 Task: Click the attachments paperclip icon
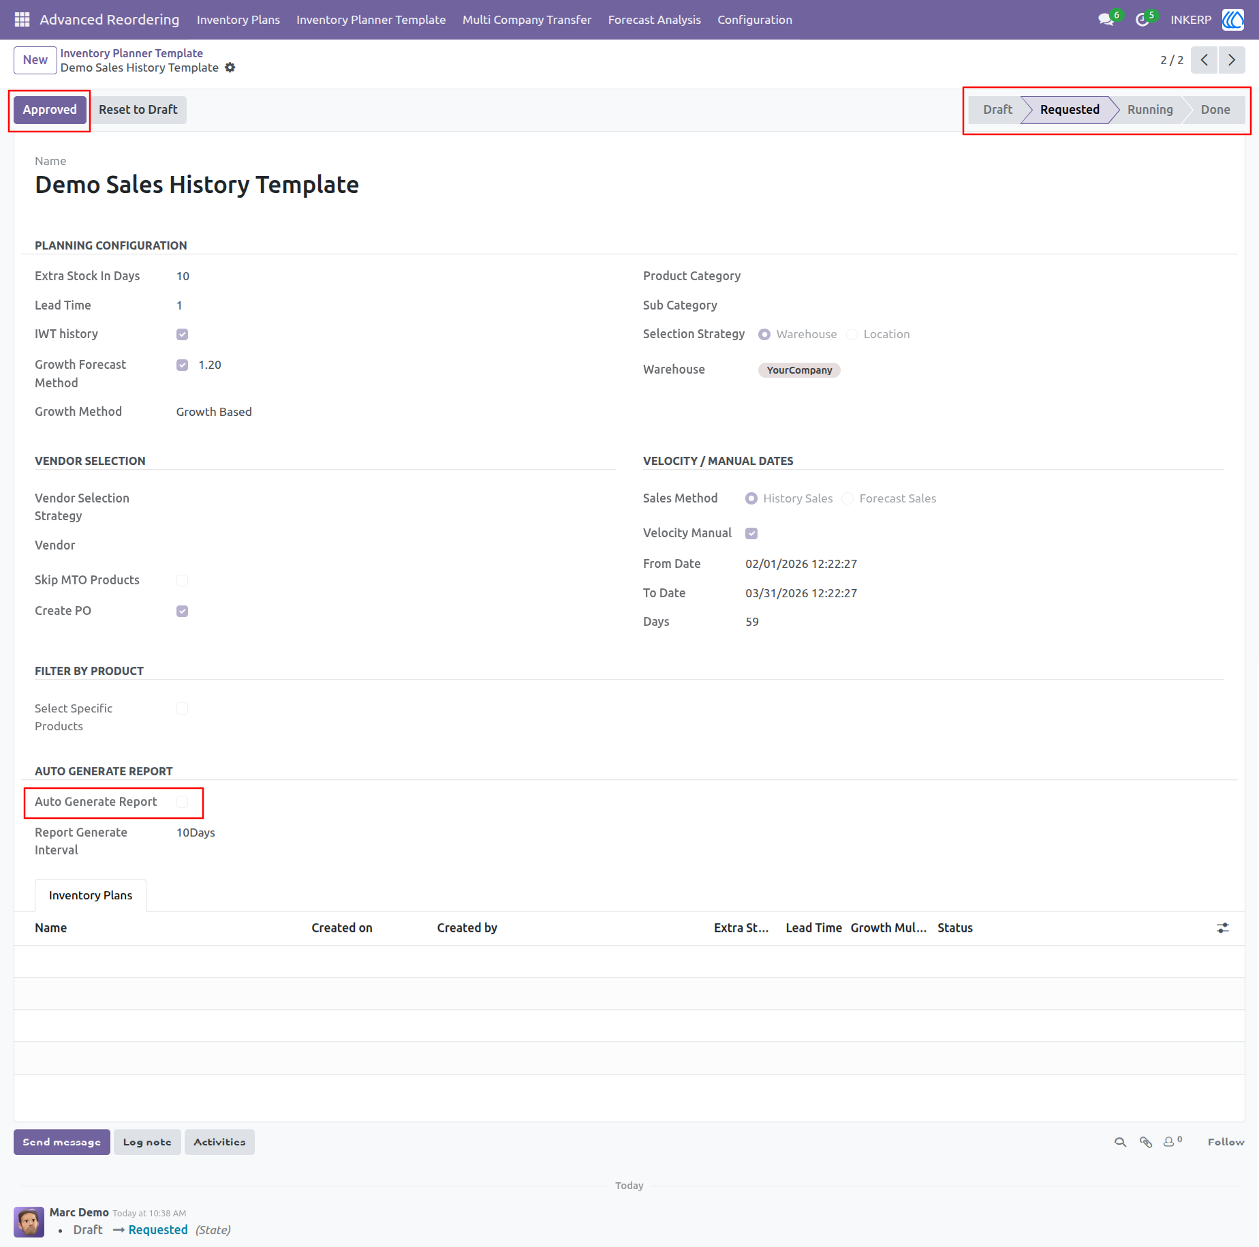pos(1146,1142)
